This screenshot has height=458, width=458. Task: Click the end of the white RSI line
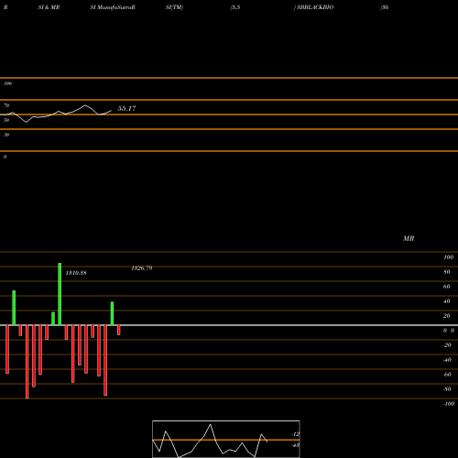pos(112,111)
